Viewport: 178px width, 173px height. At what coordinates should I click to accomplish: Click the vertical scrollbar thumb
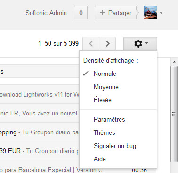(x=174, y=114)
